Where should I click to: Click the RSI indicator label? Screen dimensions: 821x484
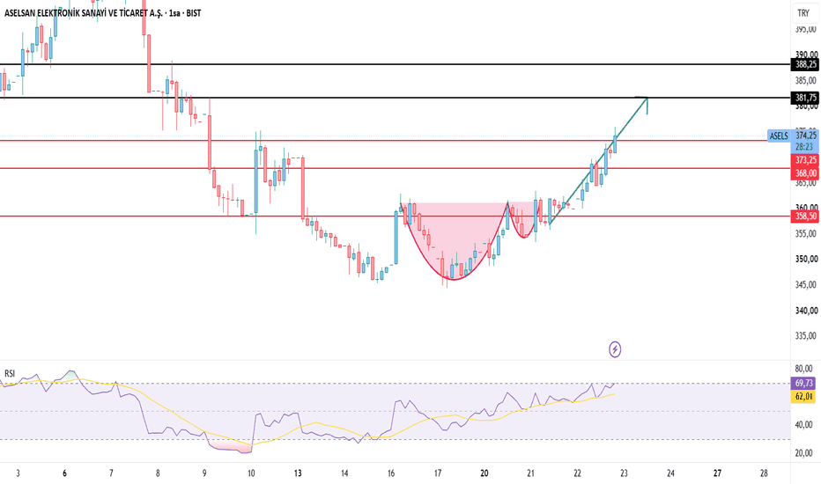coord(10,374)
